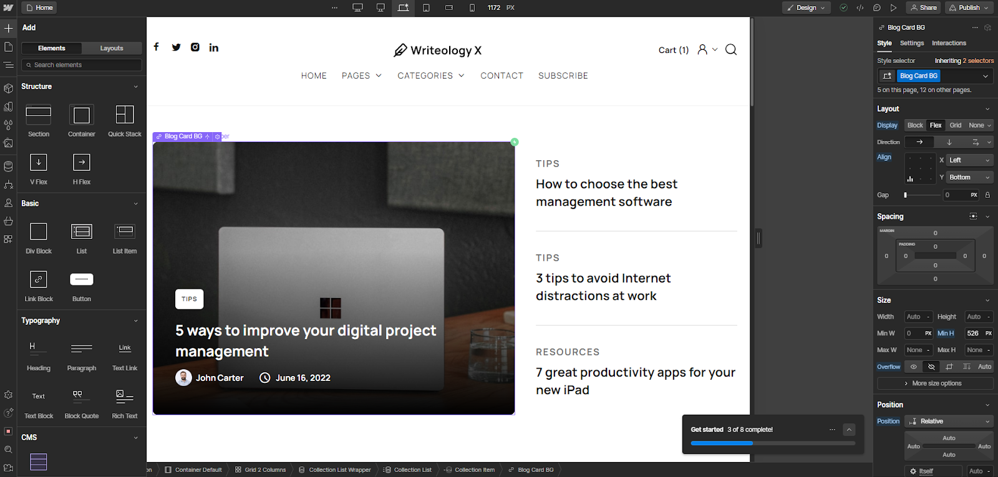The image size is (998, 477).
Task: Open the Position Relative dropdown
Action: point(949,422)
